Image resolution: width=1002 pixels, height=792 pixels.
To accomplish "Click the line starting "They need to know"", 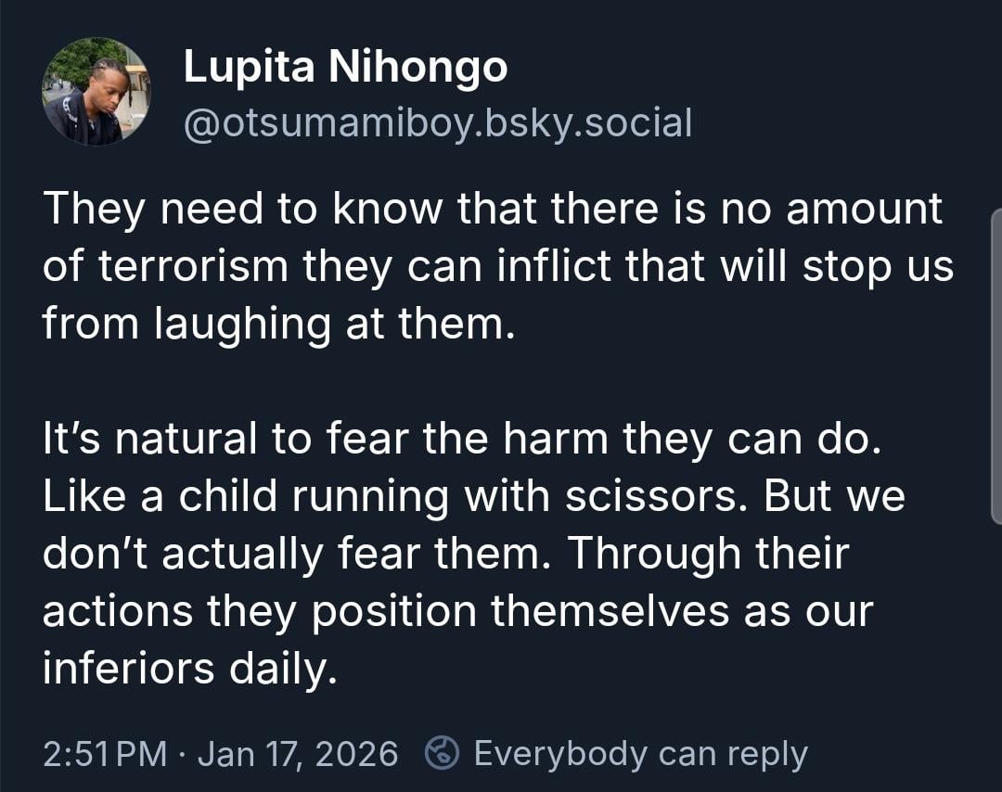I will click(492, 208).
